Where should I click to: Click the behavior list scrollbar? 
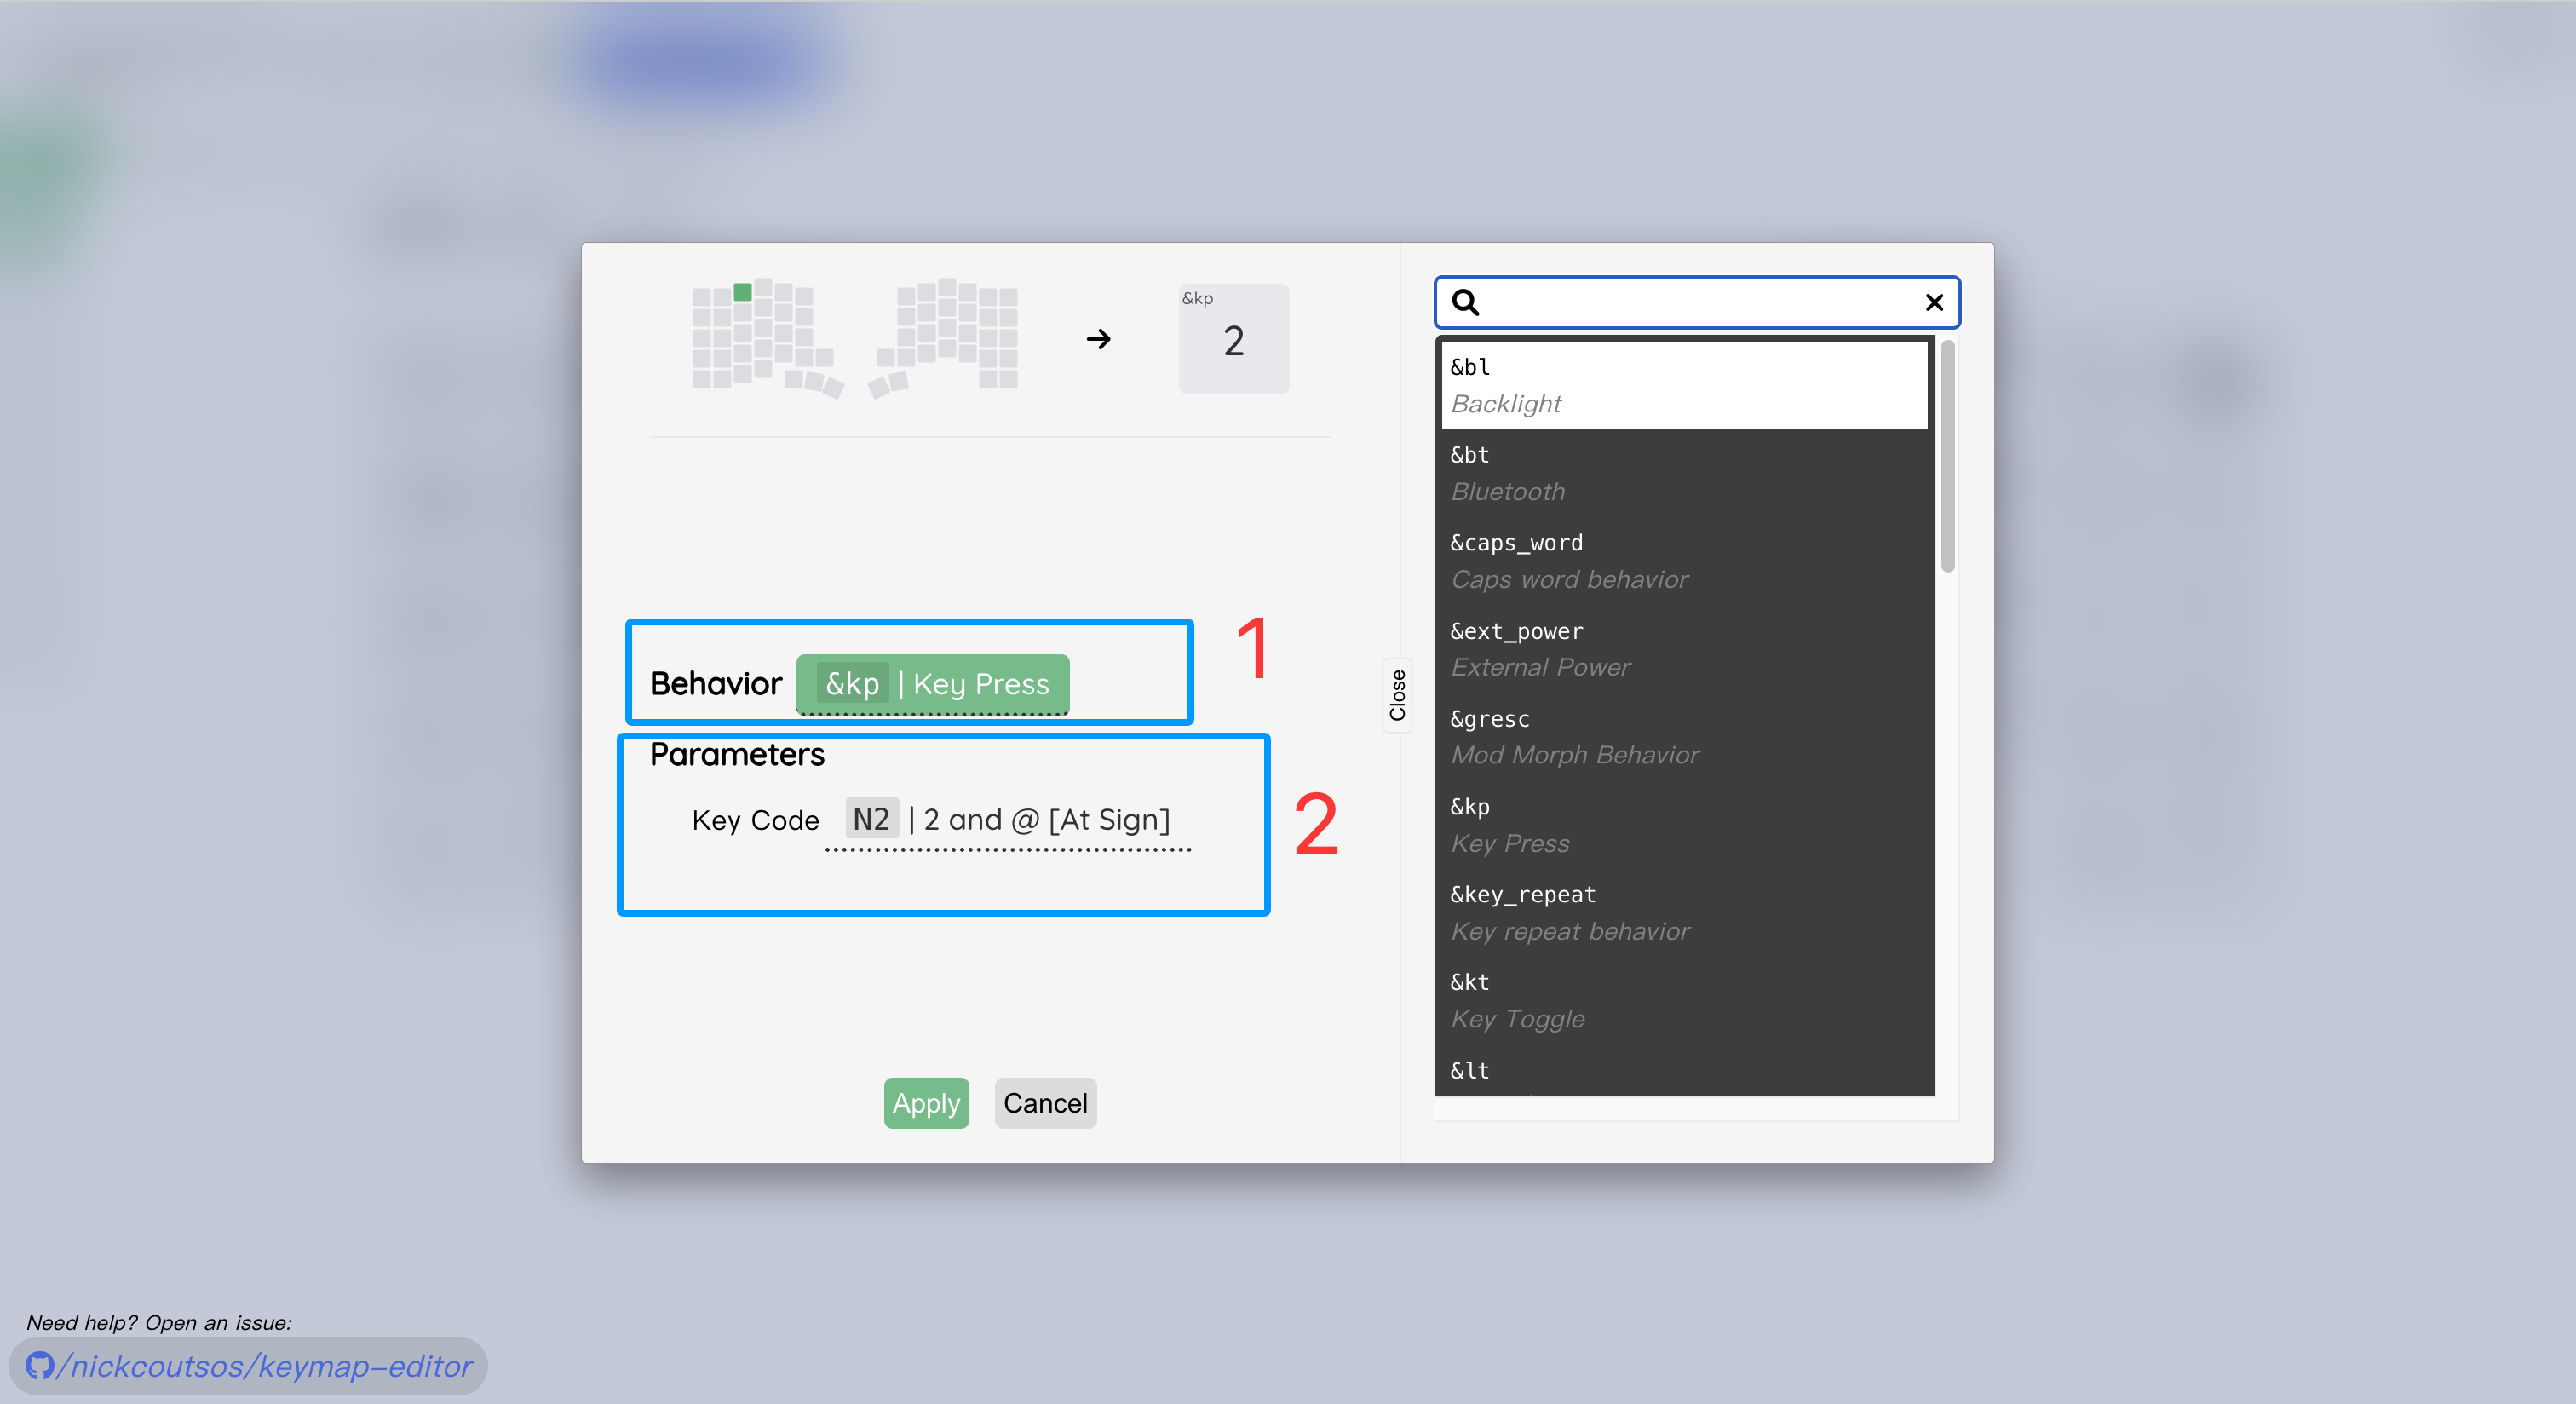point(1947,457)
